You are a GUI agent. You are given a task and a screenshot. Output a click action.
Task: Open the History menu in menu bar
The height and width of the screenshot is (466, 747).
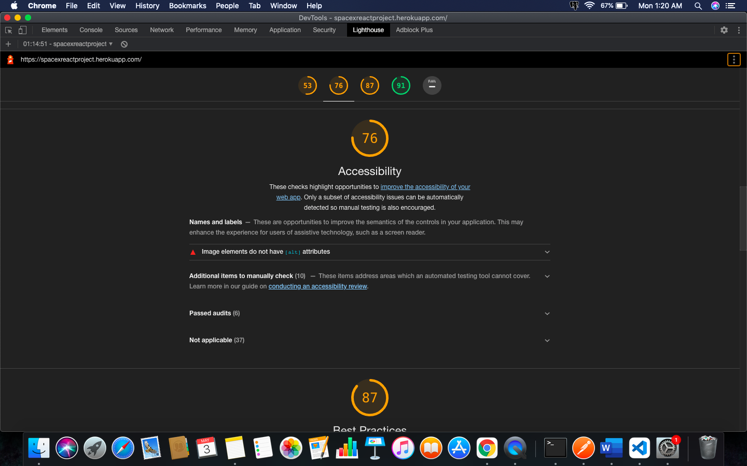point(147,6)
